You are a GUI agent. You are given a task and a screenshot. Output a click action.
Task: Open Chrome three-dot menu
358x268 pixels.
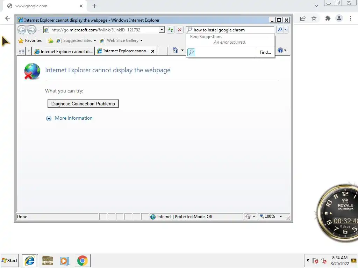(x=350, y=18)
